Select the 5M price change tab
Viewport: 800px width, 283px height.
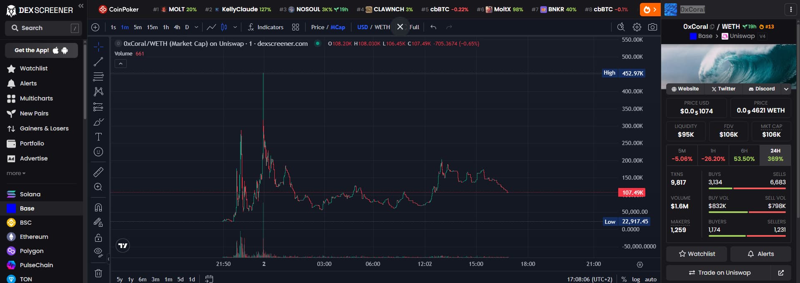[x=682, y=155]
